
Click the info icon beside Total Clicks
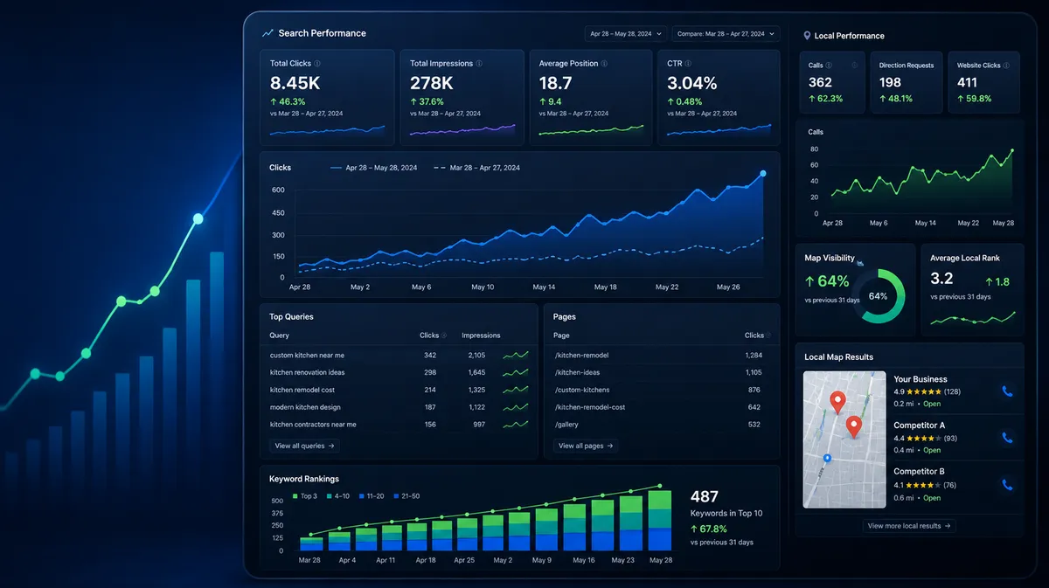[317, 64]
